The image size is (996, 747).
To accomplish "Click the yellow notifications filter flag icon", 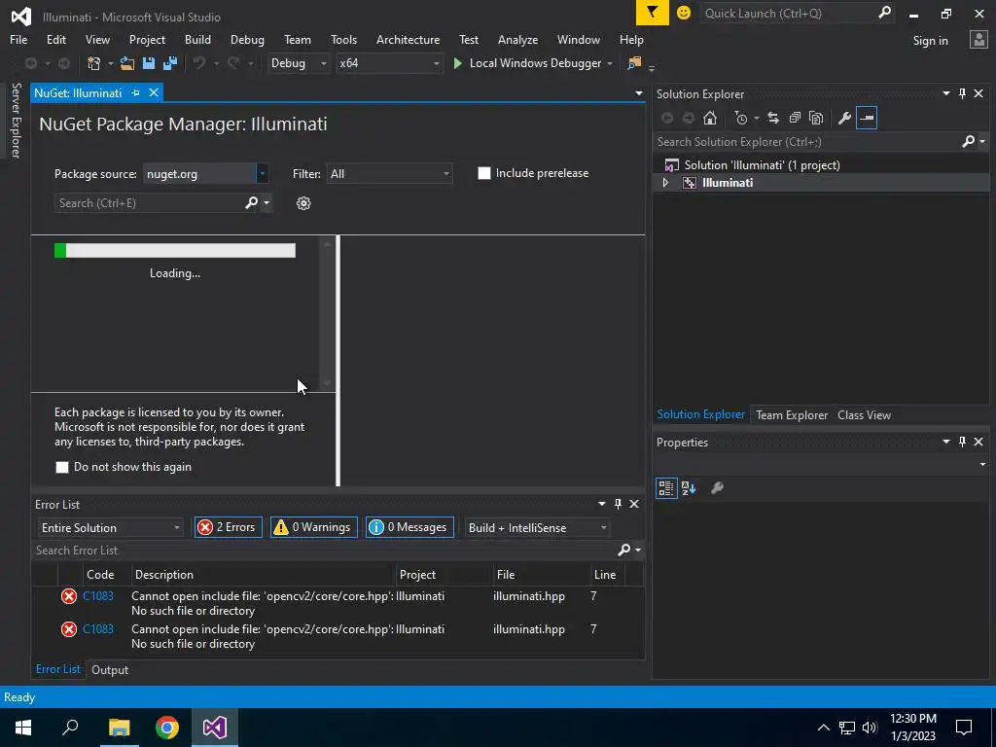I will tap(652, 13).
